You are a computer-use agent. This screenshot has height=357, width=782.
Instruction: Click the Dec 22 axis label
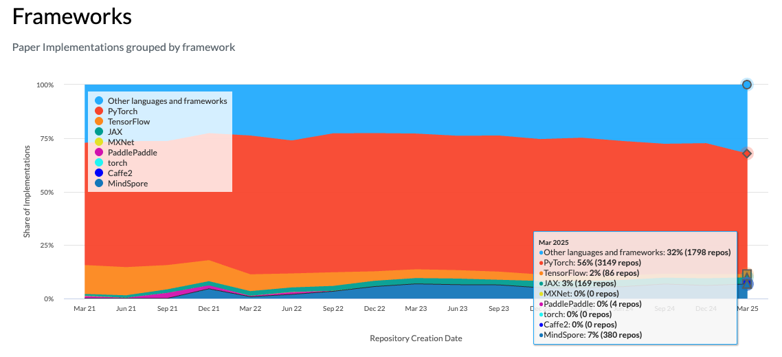point(375,309)
